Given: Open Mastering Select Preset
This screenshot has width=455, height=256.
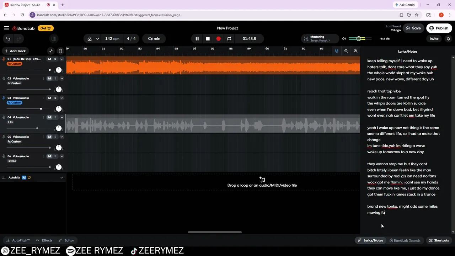Looking at the screenshot, I should point(320,38).
